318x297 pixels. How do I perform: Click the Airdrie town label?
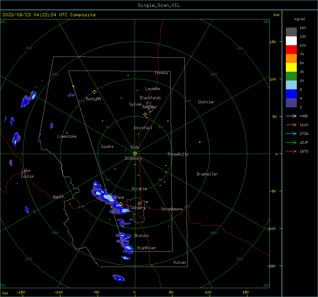139,189
